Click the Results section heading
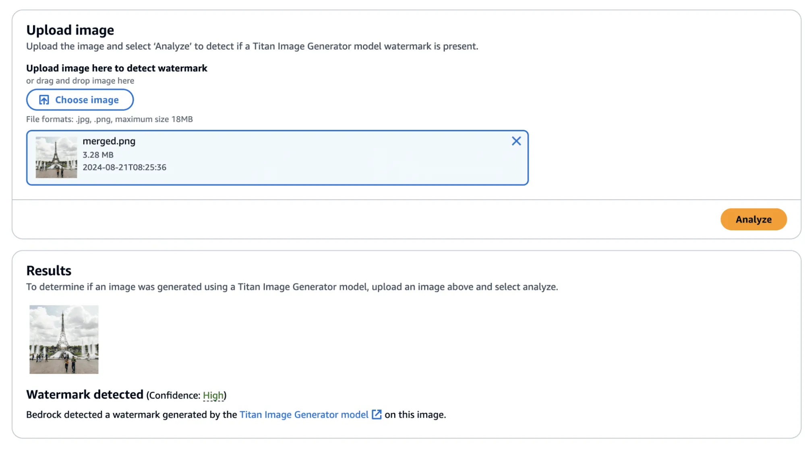 [x=49, y=271]
